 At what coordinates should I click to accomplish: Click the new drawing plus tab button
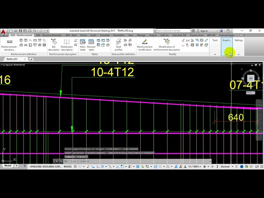[x=31, y=59]
